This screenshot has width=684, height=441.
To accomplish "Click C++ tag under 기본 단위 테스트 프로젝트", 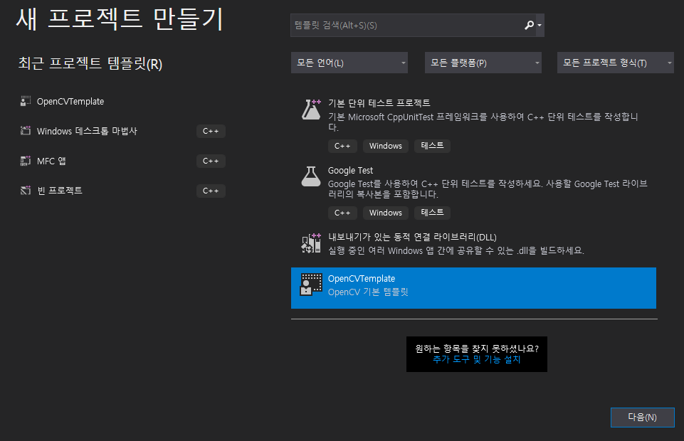I will coord(342,146).
